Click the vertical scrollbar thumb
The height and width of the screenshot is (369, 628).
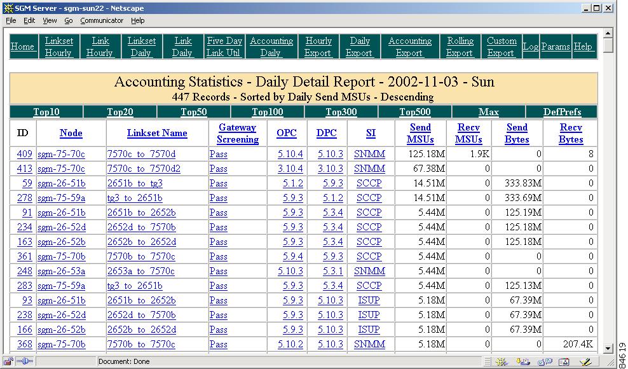point(608,45)
